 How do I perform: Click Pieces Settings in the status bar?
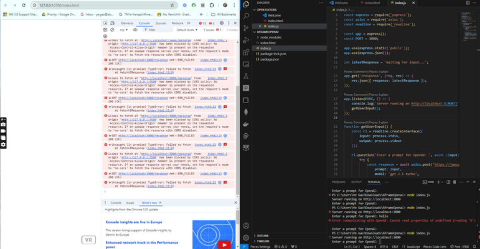coord(260,246)
